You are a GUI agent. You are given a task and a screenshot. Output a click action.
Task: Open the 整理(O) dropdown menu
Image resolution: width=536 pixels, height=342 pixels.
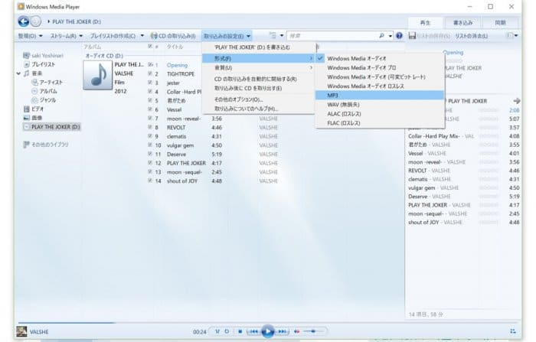pyautogui.click(x=30, y=35)
